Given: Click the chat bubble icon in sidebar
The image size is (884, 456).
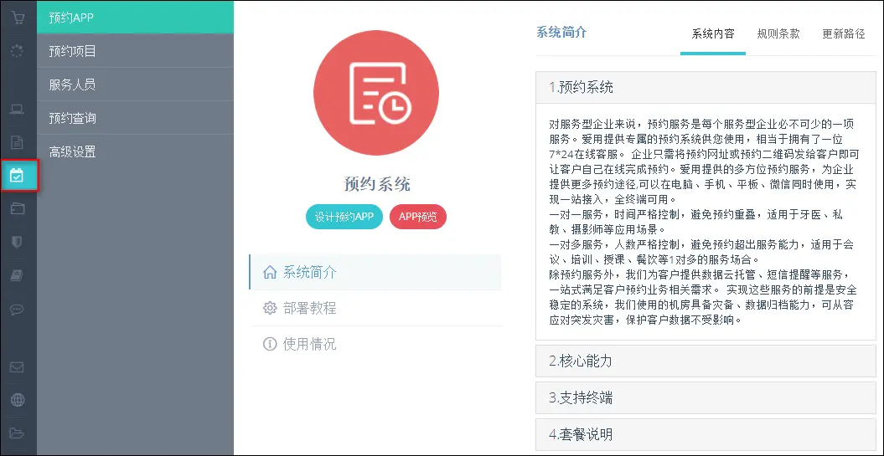Looking at the screenshot, I should click(18, 309).
